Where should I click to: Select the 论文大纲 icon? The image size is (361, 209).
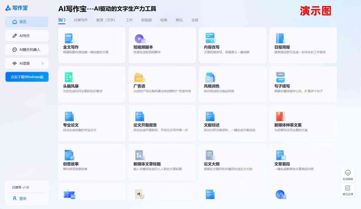click(x=210, y=155)
